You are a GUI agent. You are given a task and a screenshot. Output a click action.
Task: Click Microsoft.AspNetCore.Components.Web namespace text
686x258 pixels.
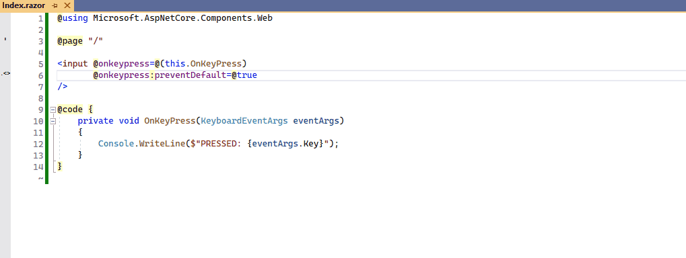[183, 18]
